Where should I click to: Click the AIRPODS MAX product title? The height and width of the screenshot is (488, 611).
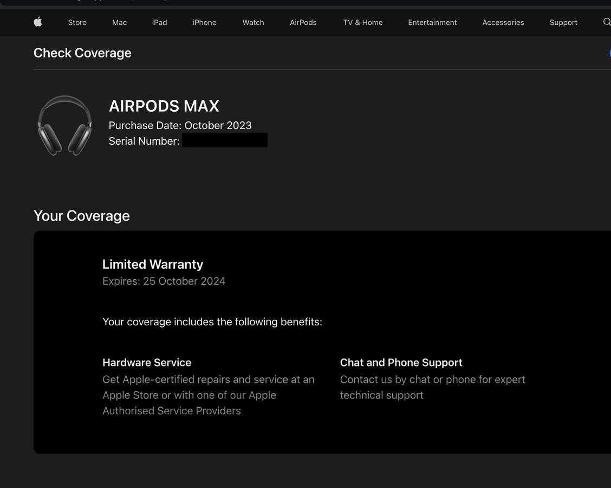click(x=164, y=106)
